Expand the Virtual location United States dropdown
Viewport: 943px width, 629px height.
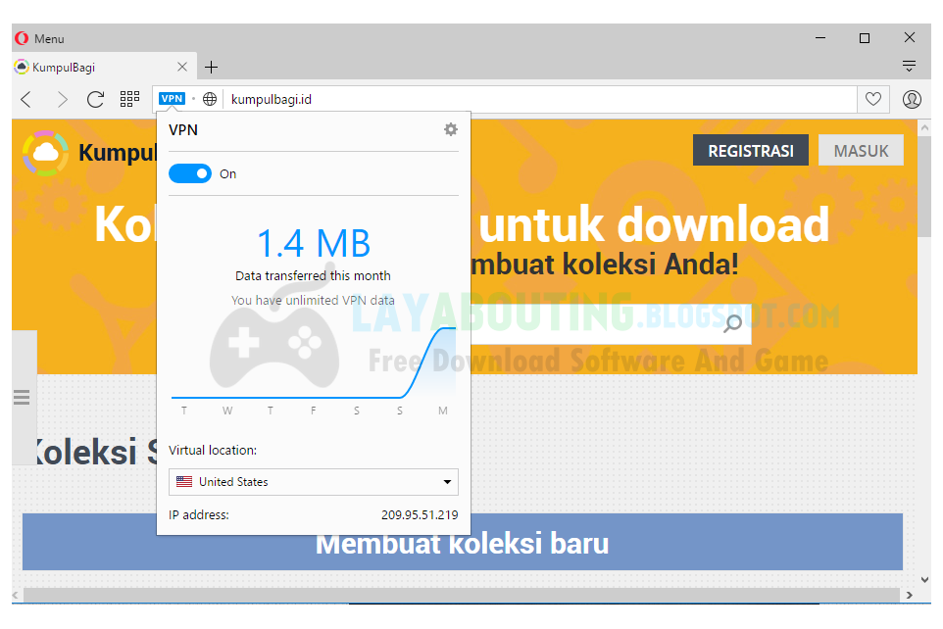[x=314, y=482]
